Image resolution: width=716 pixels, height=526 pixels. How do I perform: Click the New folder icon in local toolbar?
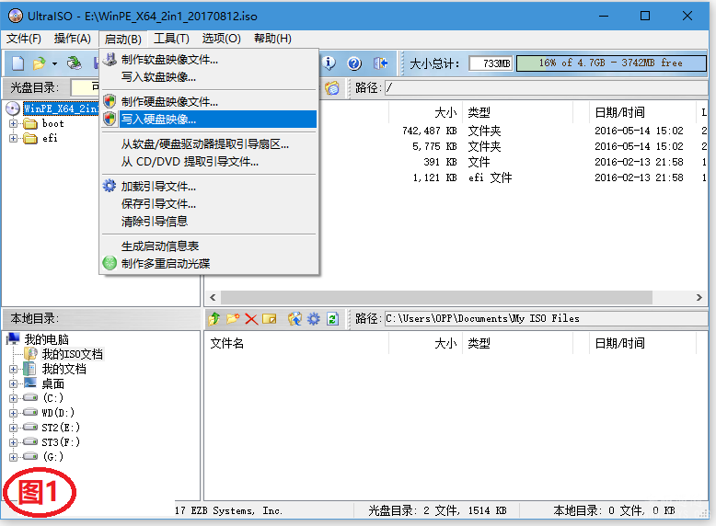pyautogui.click(x=233, y=318)
